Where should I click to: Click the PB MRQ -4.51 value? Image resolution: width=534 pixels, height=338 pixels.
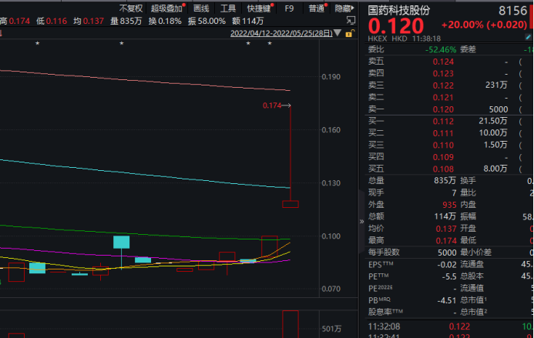pyautogui.click(x=446, y=300)
